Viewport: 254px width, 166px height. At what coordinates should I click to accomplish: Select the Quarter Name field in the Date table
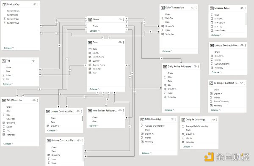(x=99, y=65)
